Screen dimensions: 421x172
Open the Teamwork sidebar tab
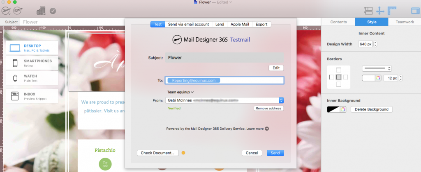[x=405, y=22]
